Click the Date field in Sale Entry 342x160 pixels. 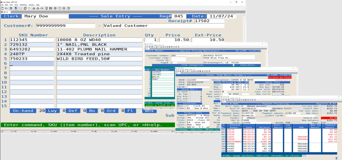[x=221, y=16]
